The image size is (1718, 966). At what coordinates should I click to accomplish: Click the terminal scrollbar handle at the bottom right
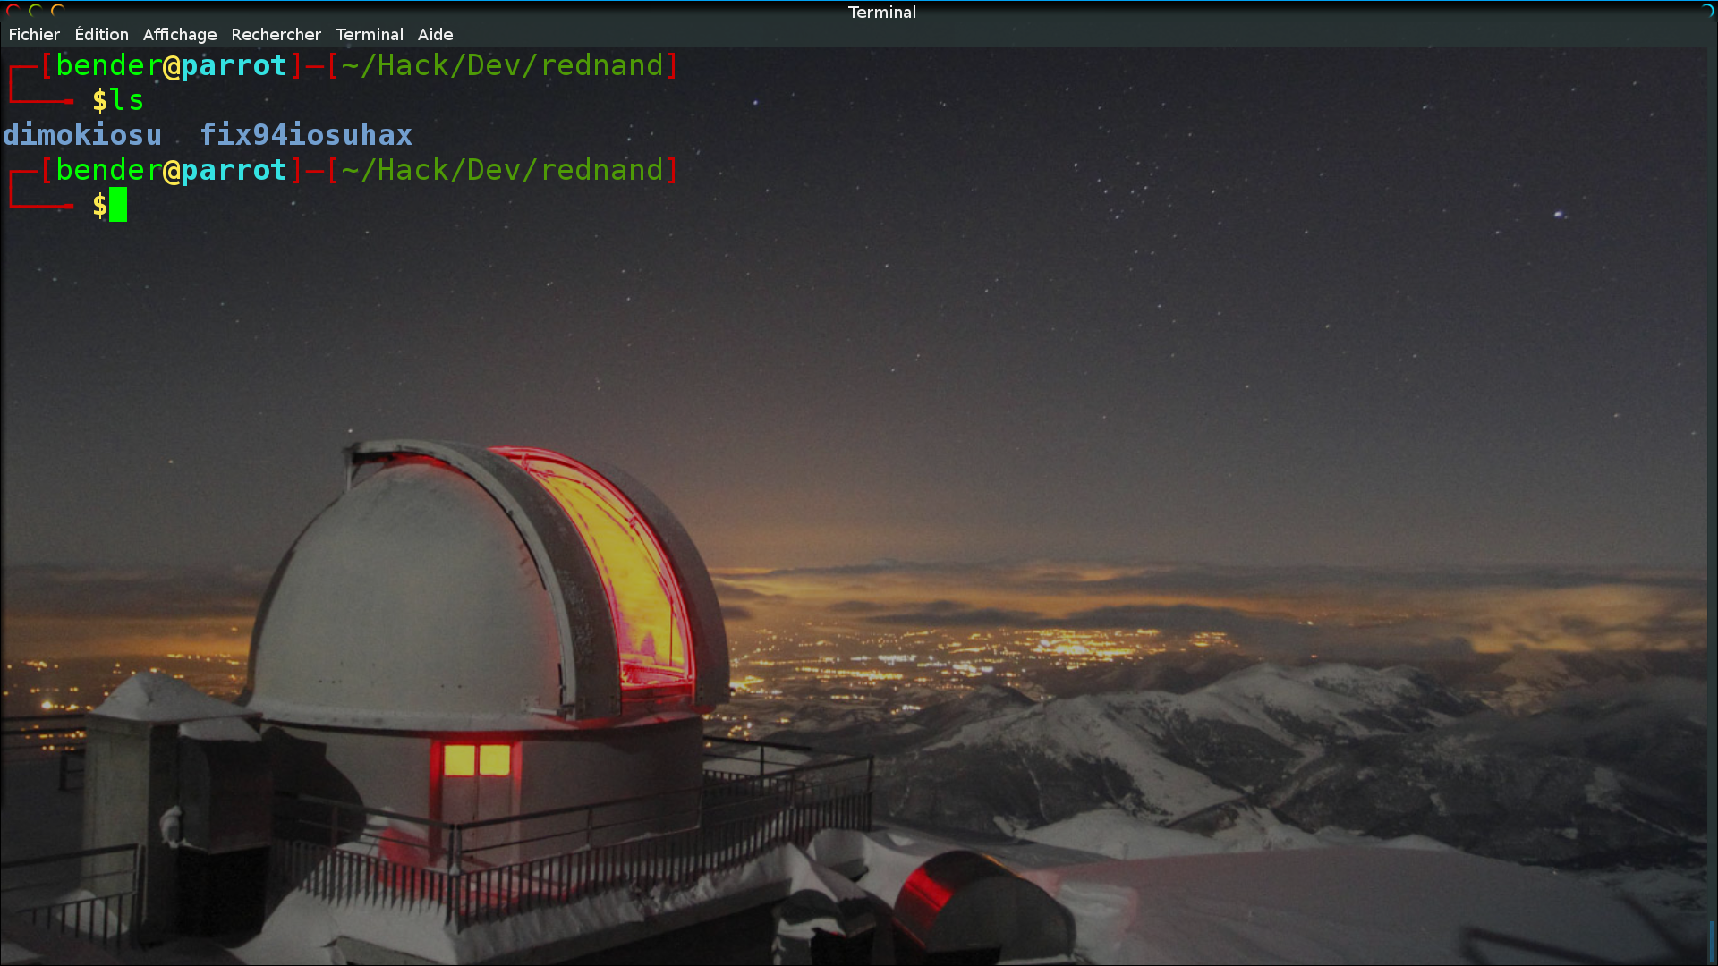(1712, 943)
